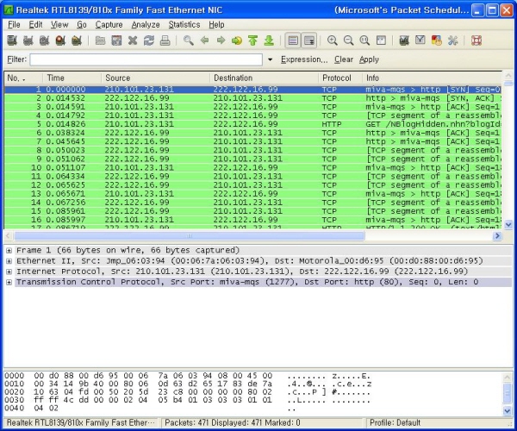Viewport: 517px width, 431px height.
Task: Open the File menu
Action: (14, 25)
